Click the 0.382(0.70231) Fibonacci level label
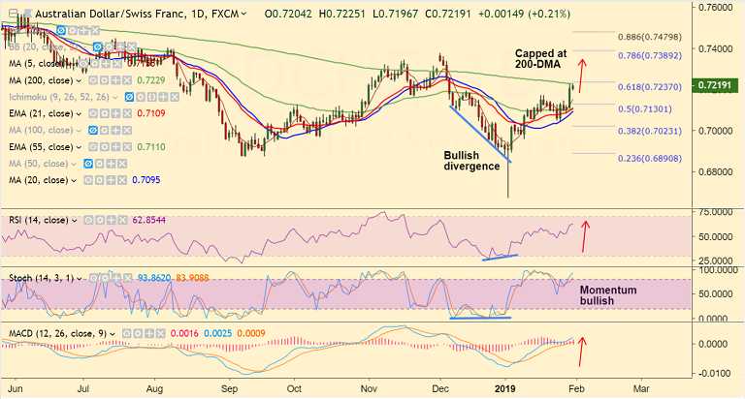The height and width of the screenshot is (399, 745). tap(650, 131)
